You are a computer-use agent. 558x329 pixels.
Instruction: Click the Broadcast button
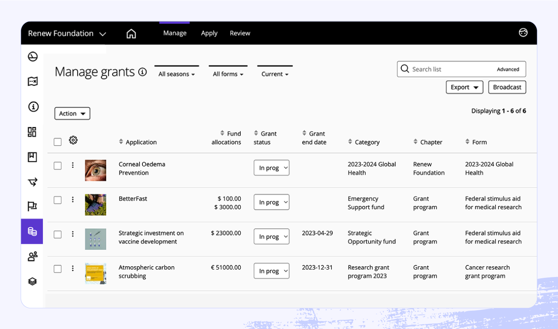click(x=507, y=87)
